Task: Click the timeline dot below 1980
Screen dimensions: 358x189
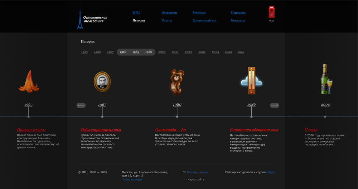Action: [177, 117]
